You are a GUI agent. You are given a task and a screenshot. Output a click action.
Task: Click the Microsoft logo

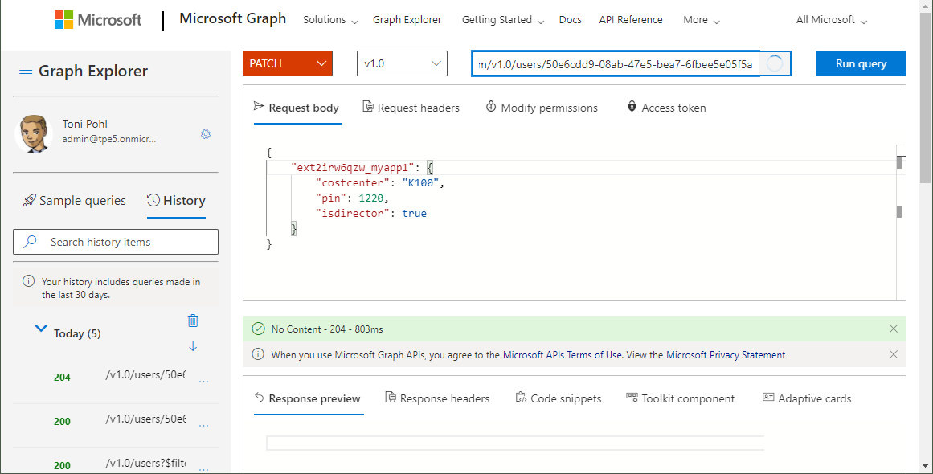[x=98, y=20]
